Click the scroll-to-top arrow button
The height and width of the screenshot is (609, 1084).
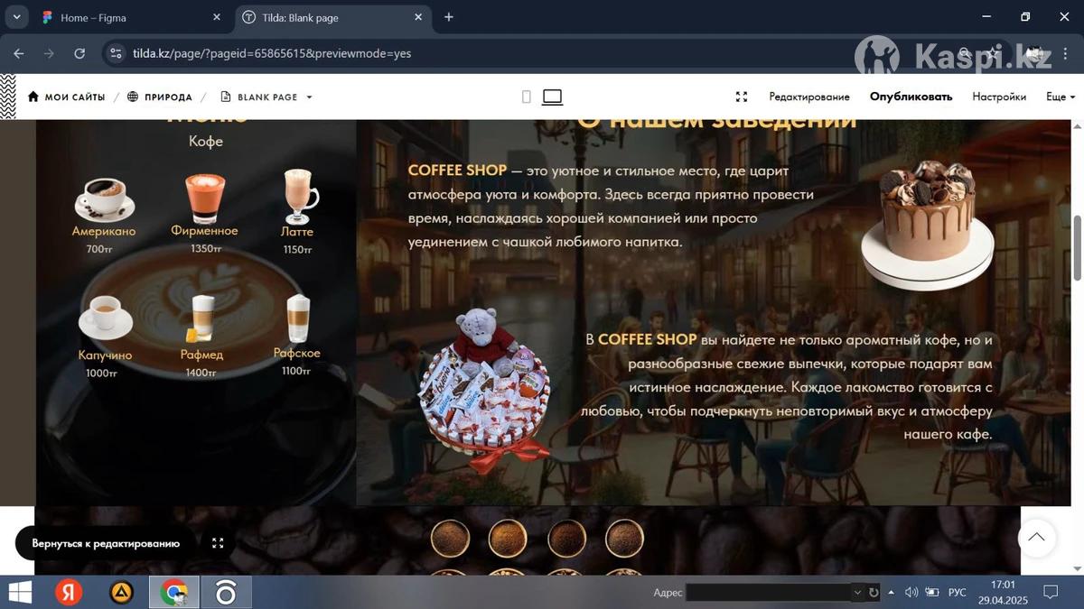(1037, 538)
